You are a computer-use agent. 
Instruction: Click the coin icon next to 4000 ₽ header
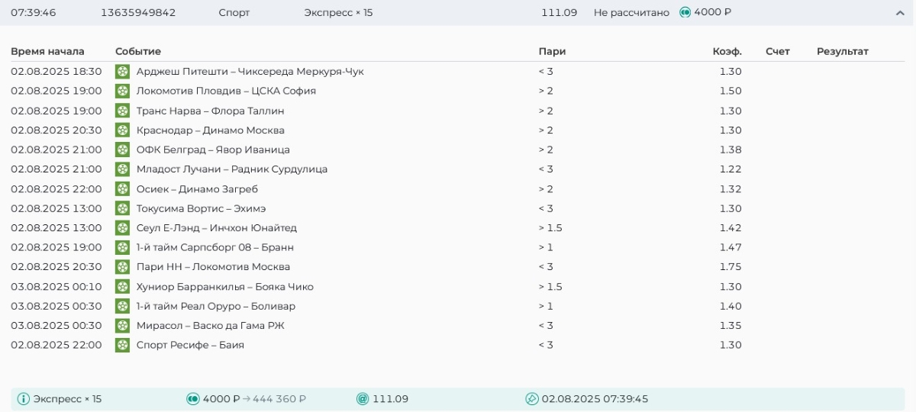685,12
